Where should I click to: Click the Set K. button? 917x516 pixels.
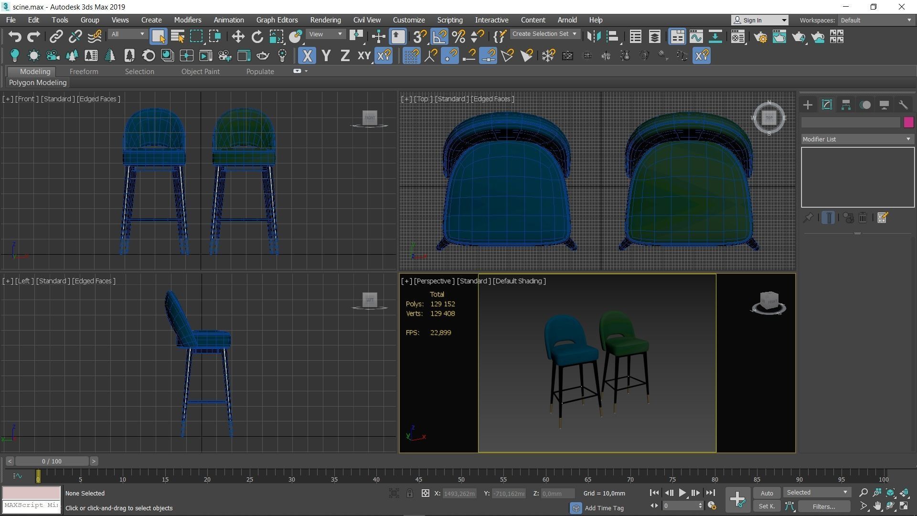pos(767,506)
